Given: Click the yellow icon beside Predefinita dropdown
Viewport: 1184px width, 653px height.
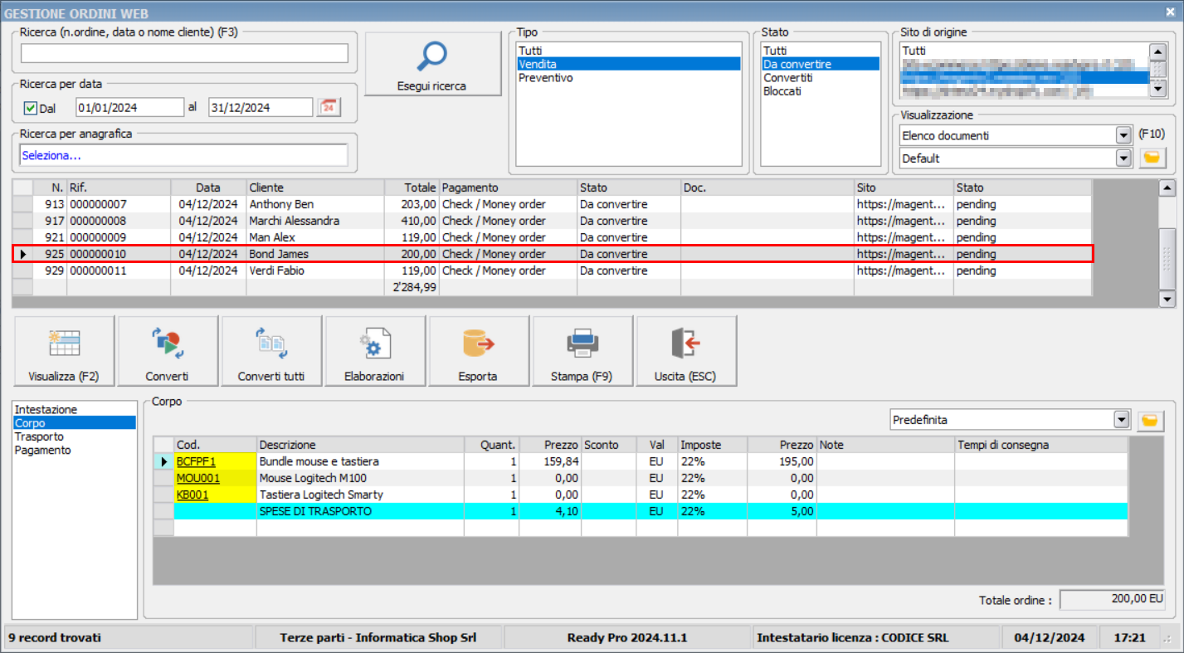Looking at the screenshot, I should (1149, 420).
